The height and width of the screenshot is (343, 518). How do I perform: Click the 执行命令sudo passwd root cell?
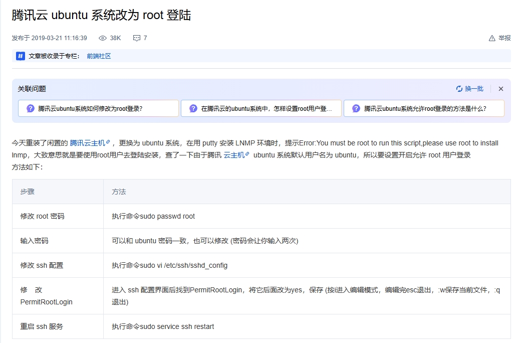pos(307,216)
